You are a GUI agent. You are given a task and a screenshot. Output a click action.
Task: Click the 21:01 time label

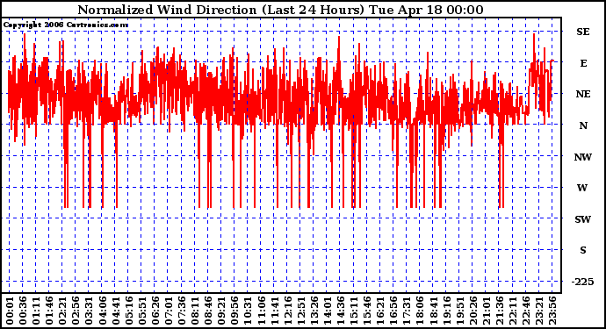(x=486, y=311)
